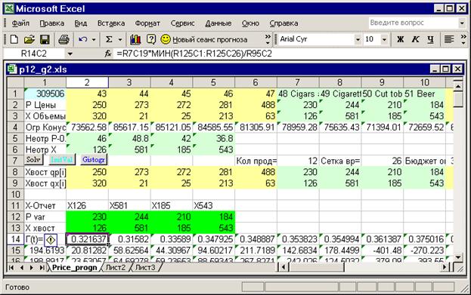Open the Данные menu
Viewport: 471px width, 295px height.
click(x=218, y=23)
